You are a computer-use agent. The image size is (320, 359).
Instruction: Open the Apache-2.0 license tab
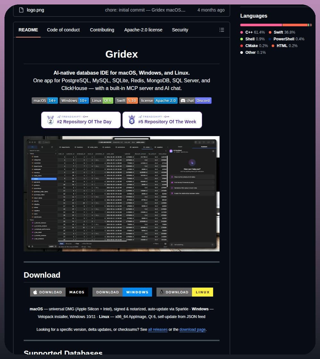pos(143,30)
